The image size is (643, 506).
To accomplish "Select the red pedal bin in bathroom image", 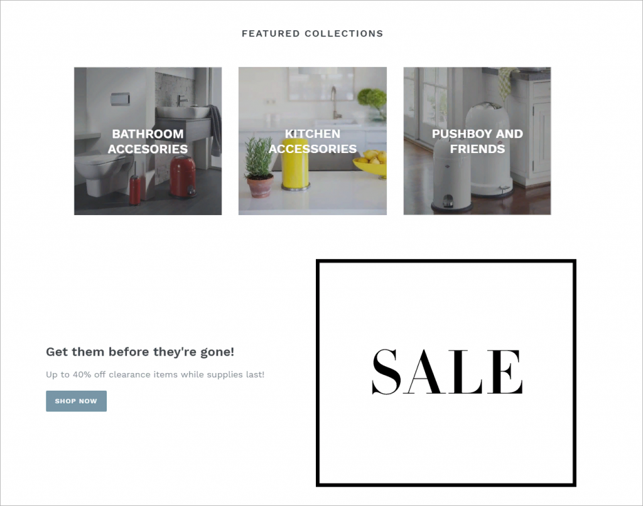I will [x=183, y=176].
